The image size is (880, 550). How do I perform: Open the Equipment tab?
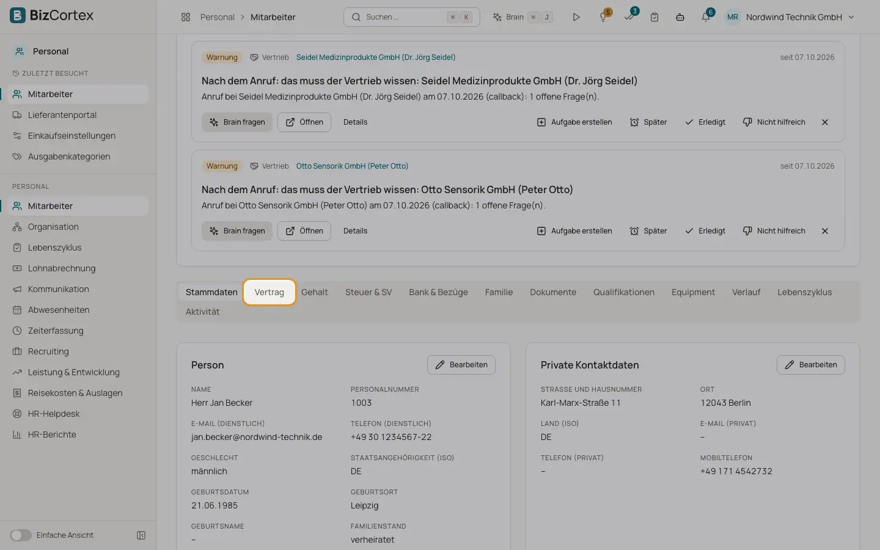pyautogui.click(x=693, y=292)
